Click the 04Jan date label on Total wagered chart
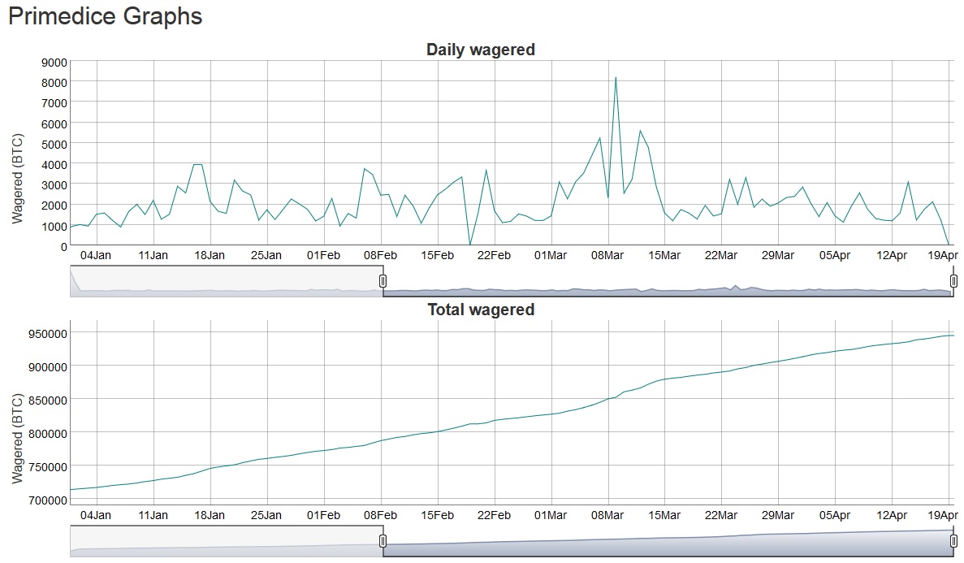 click(96, 516)
